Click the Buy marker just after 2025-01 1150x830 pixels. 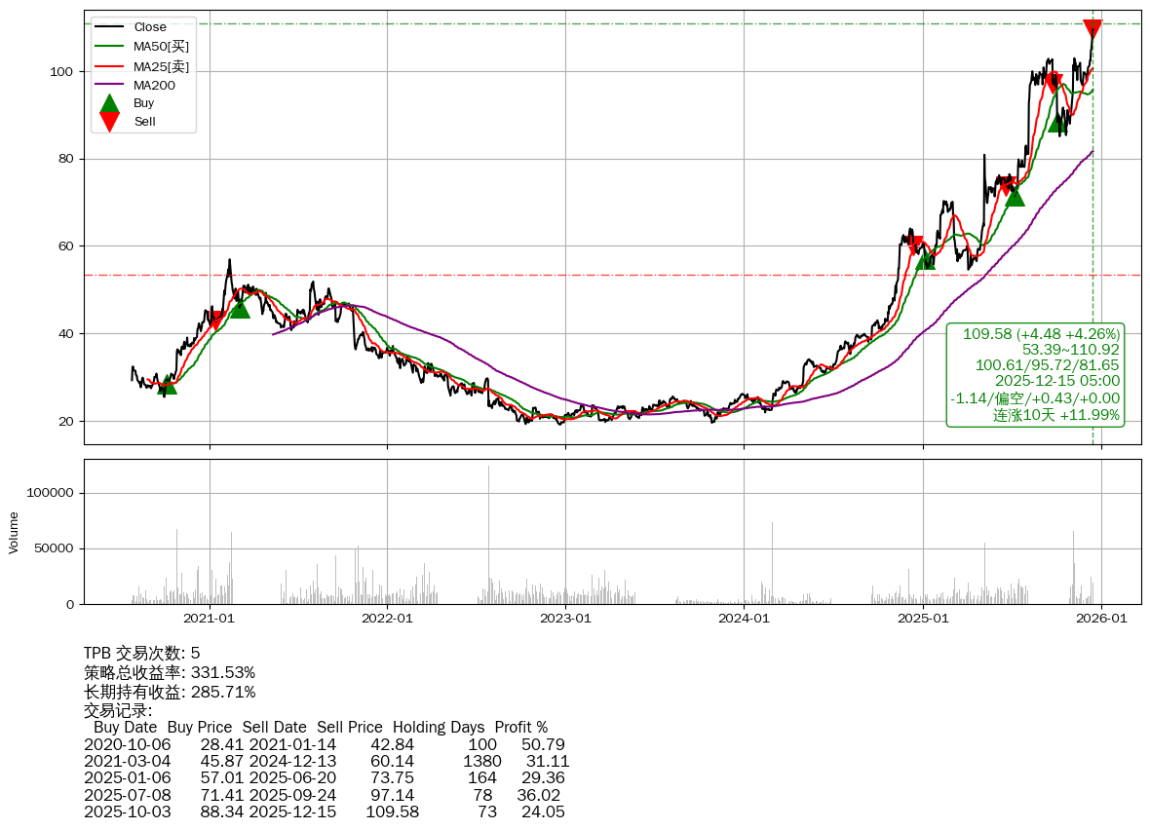925,260
